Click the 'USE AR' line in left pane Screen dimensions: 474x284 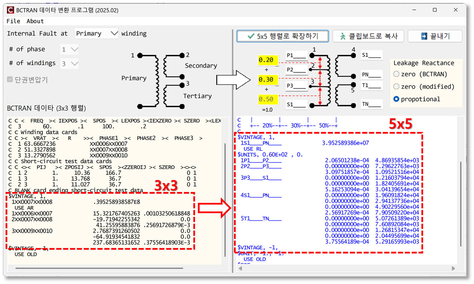pyautogui.click(x=24, y=208)
